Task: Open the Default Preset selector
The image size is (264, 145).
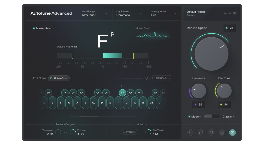Action: 196,13
